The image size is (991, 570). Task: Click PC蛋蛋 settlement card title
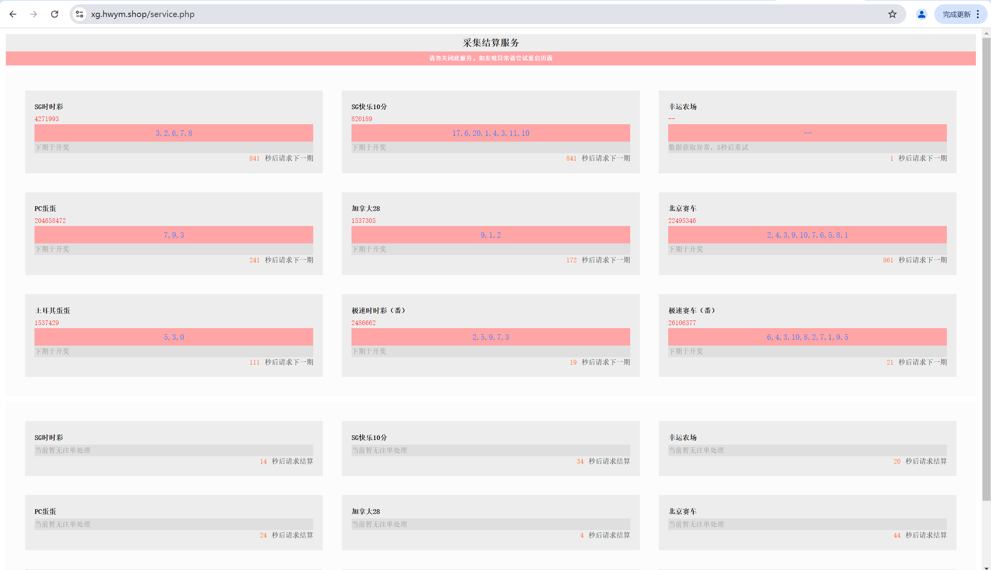(x=45, y=512)
